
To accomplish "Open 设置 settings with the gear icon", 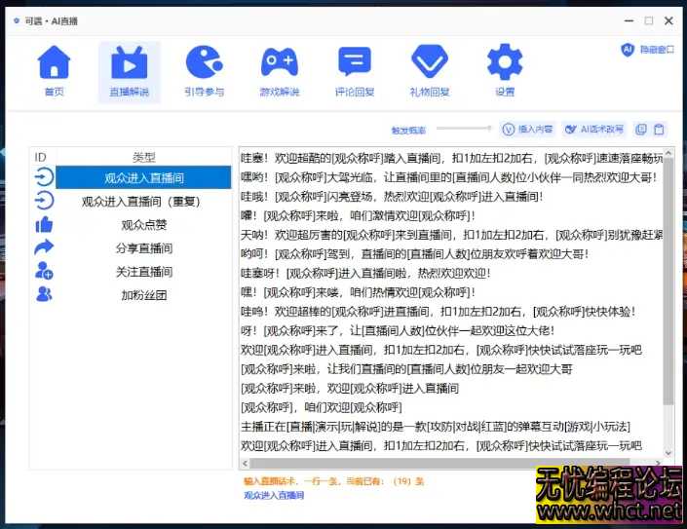I will click(504, 71).
